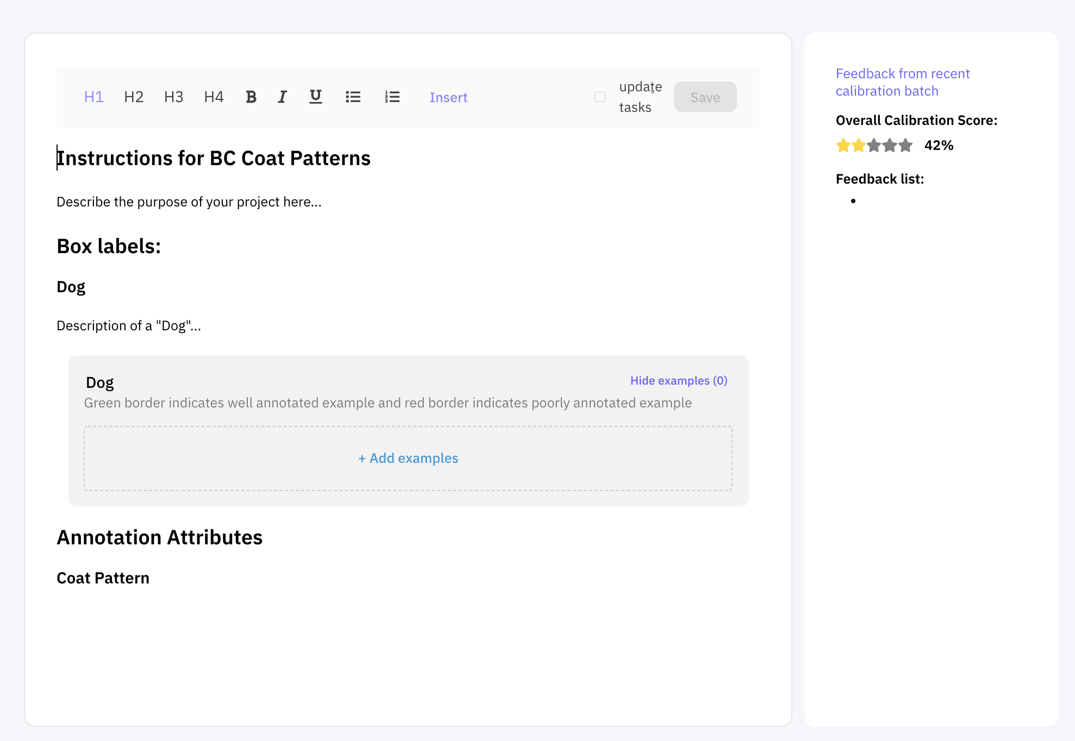Open Feedback from recent calibration batch link
This screenshot has height=741, width=1075.
(x=902, y=82)
